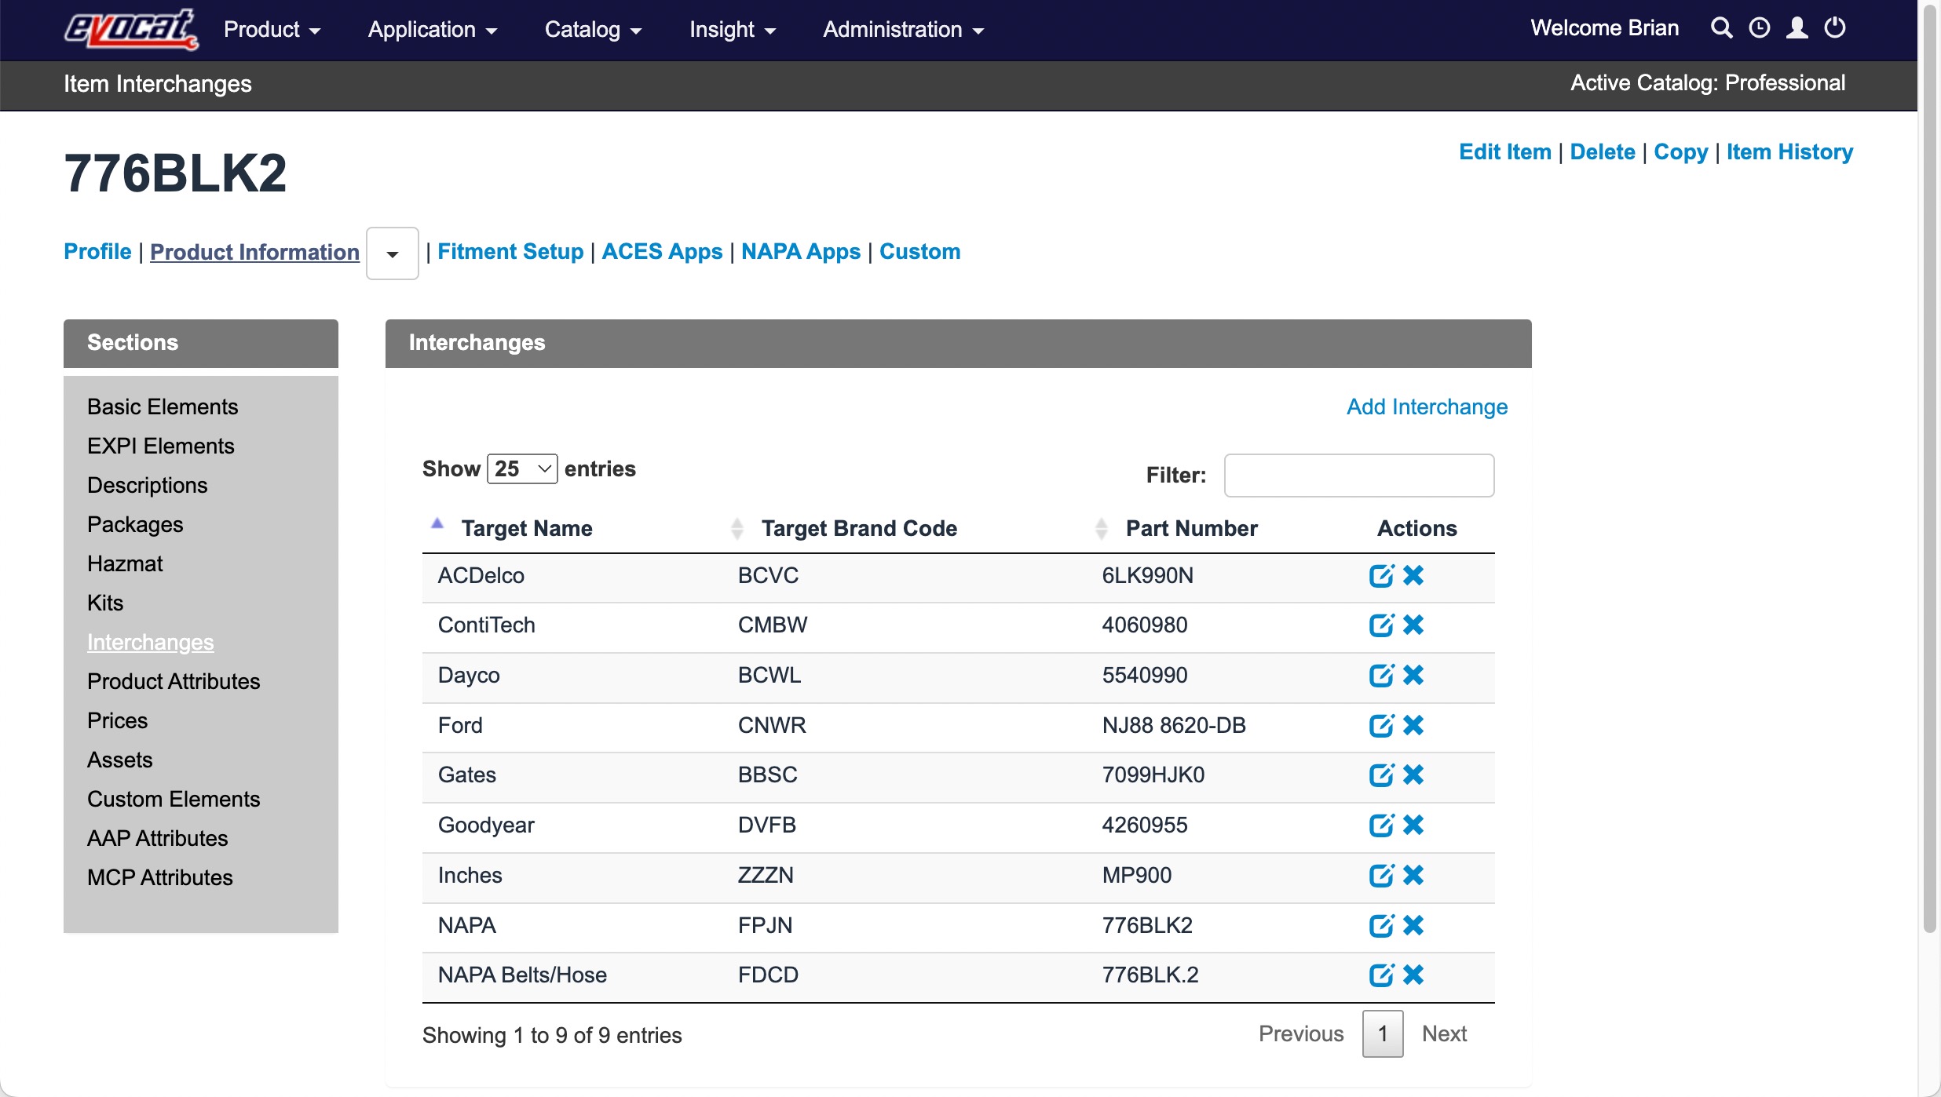Viewport: 1941px width, 1097px height.
Task: Sort table by Target Name
Action: pyautogui.click(x=526, y=528)
